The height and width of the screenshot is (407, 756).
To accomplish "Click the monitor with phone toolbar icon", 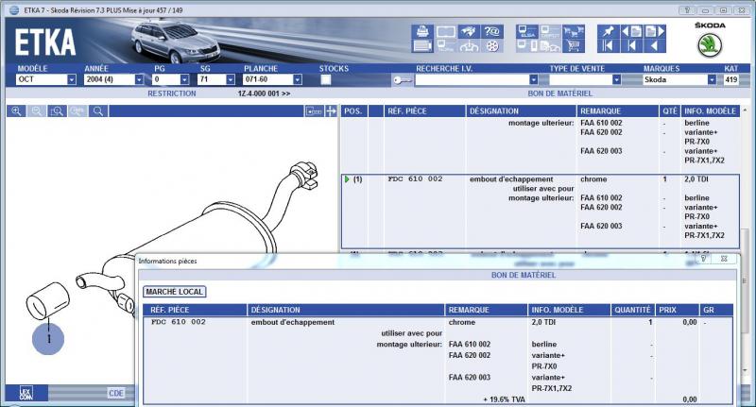I will pos(527,45).
